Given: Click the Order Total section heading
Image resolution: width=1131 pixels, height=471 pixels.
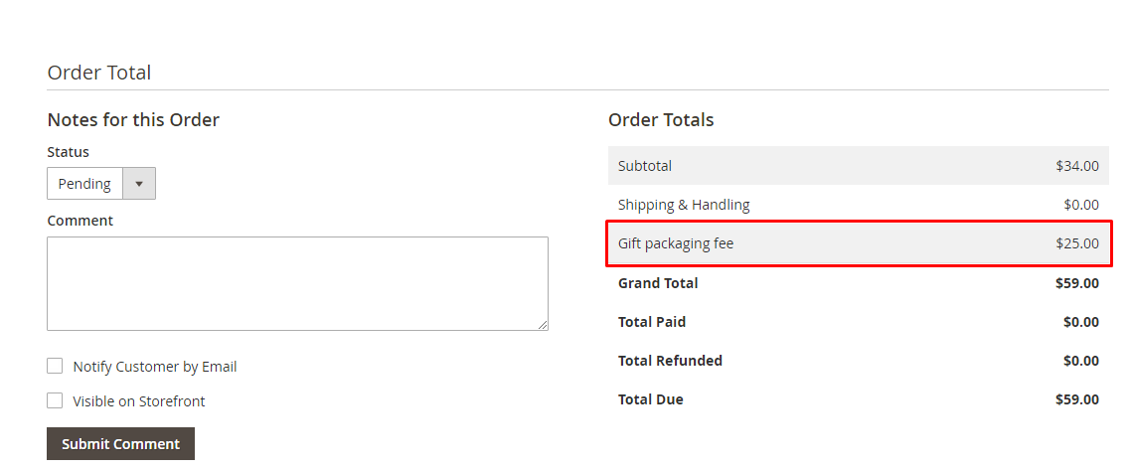Looking at the screenshot, I should [98, 73].
